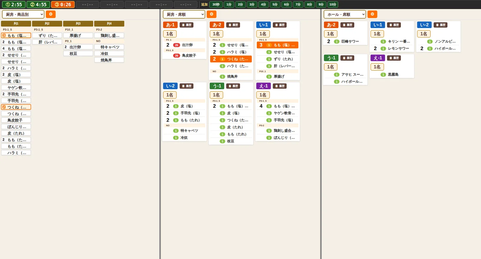The image size is (481, 259).
Task: Add 10分 to the timer
Action: 333,5
